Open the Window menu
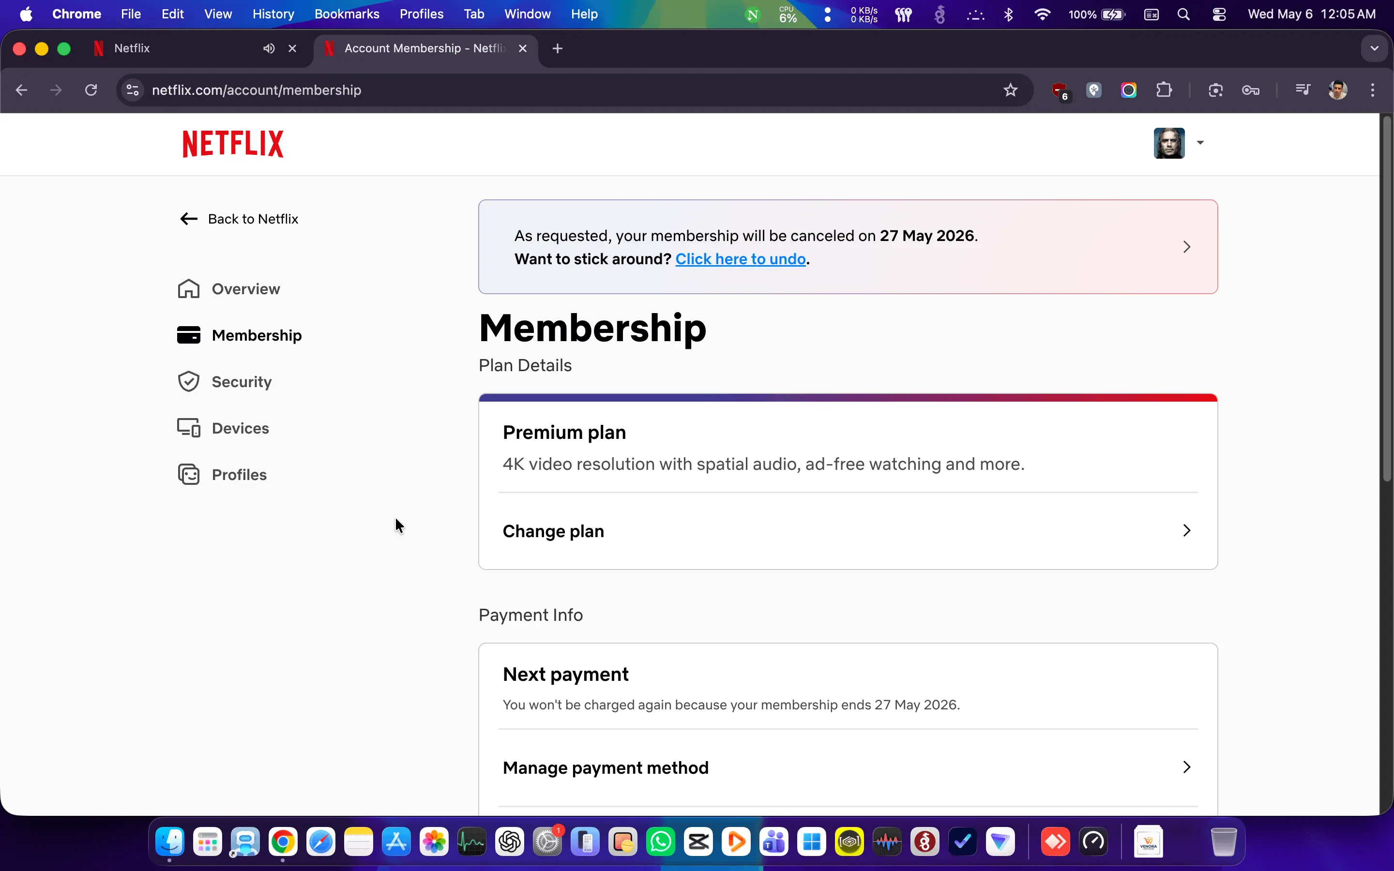 click(x=527, y=14)
